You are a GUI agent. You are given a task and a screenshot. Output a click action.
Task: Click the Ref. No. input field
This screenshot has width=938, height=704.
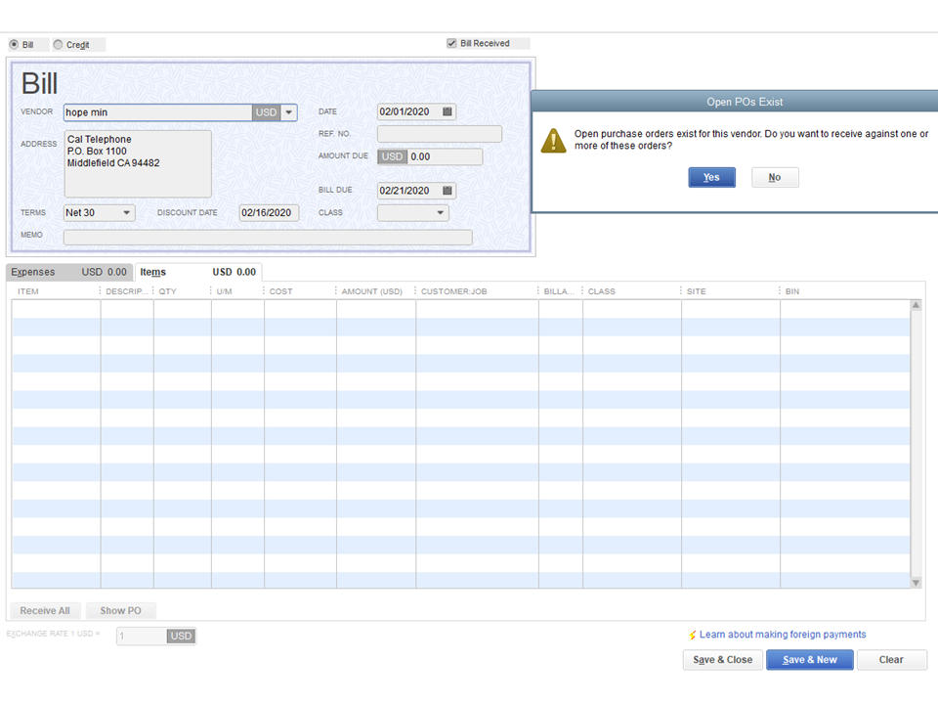click(x=439, y=134)
